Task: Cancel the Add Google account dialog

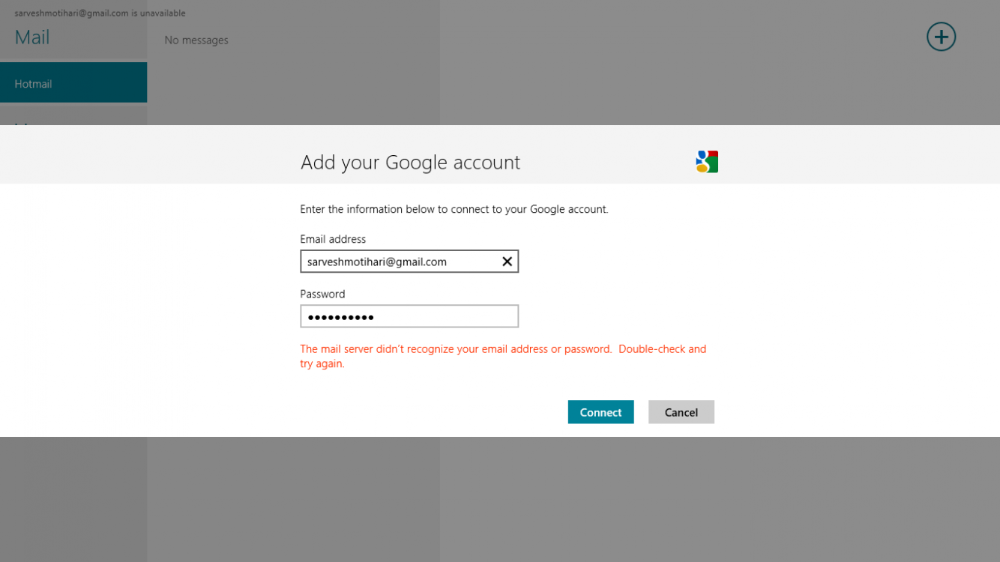Action: (681, 412)
